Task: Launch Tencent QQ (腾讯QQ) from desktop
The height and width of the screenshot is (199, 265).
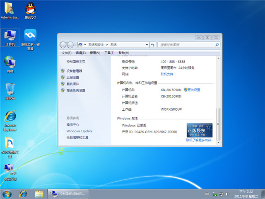Action: [30, 10]
